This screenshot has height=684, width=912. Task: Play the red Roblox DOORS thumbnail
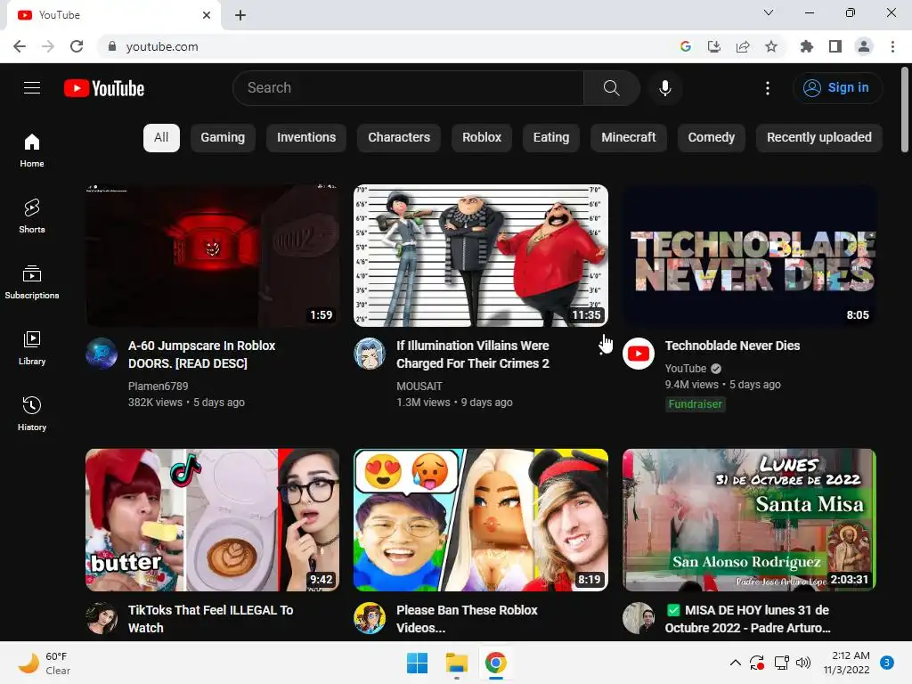(x=212, y=256)
